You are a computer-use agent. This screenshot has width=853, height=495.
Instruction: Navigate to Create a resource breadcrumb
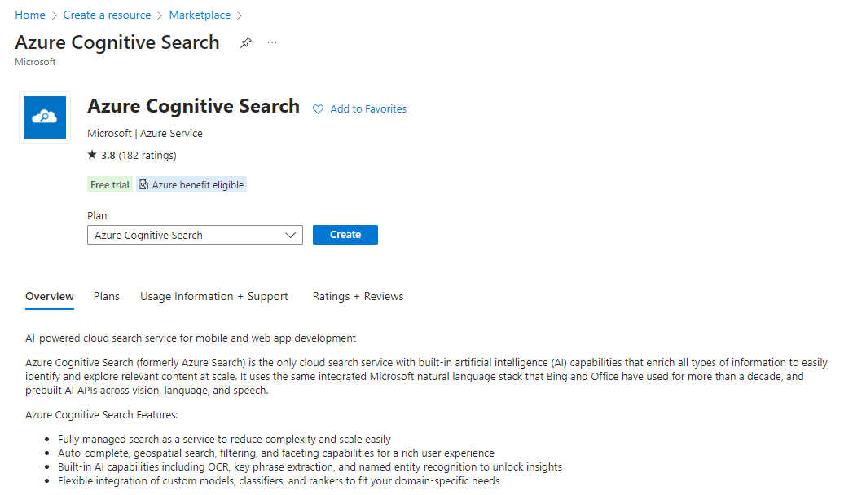(108, 15)
